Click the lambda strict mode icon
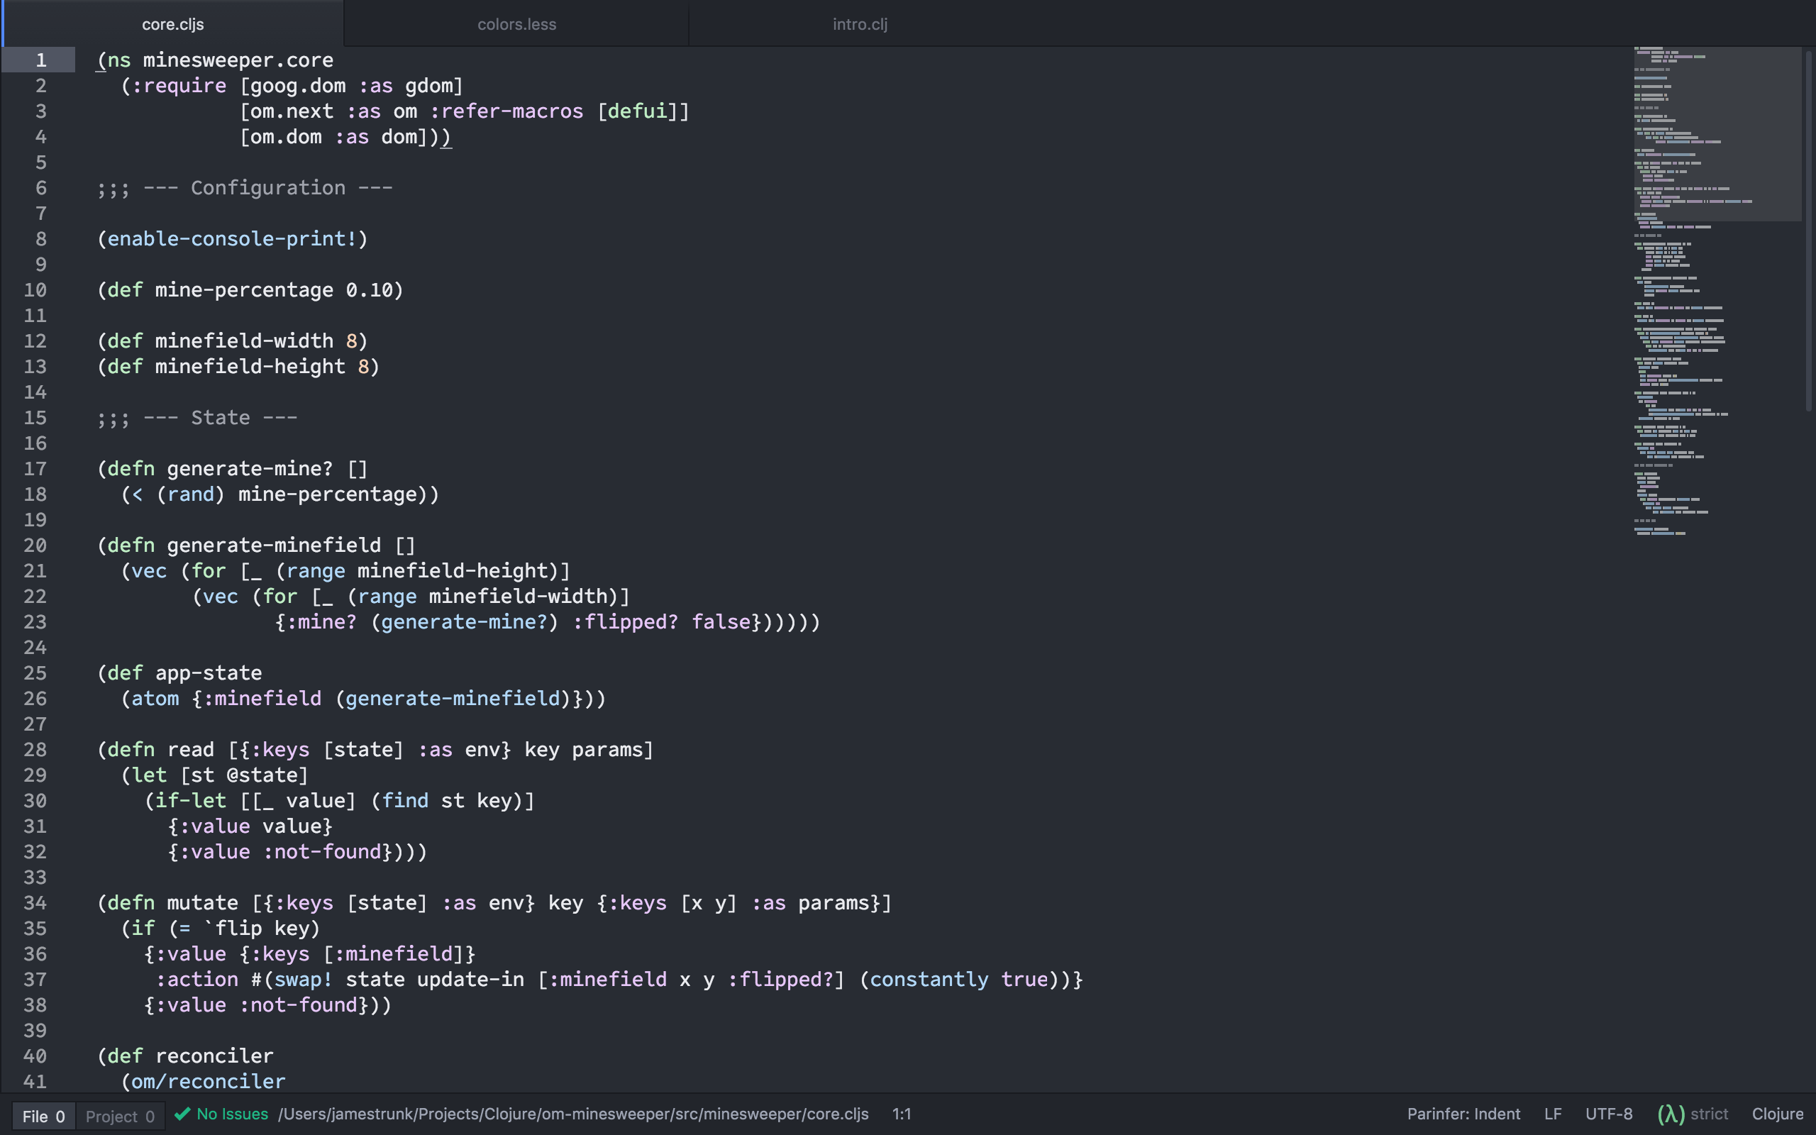 point(1671,1114)
